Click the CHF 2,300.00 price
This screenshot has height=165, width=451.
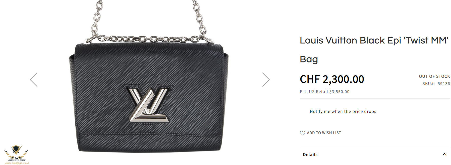[x=332, y=79]
